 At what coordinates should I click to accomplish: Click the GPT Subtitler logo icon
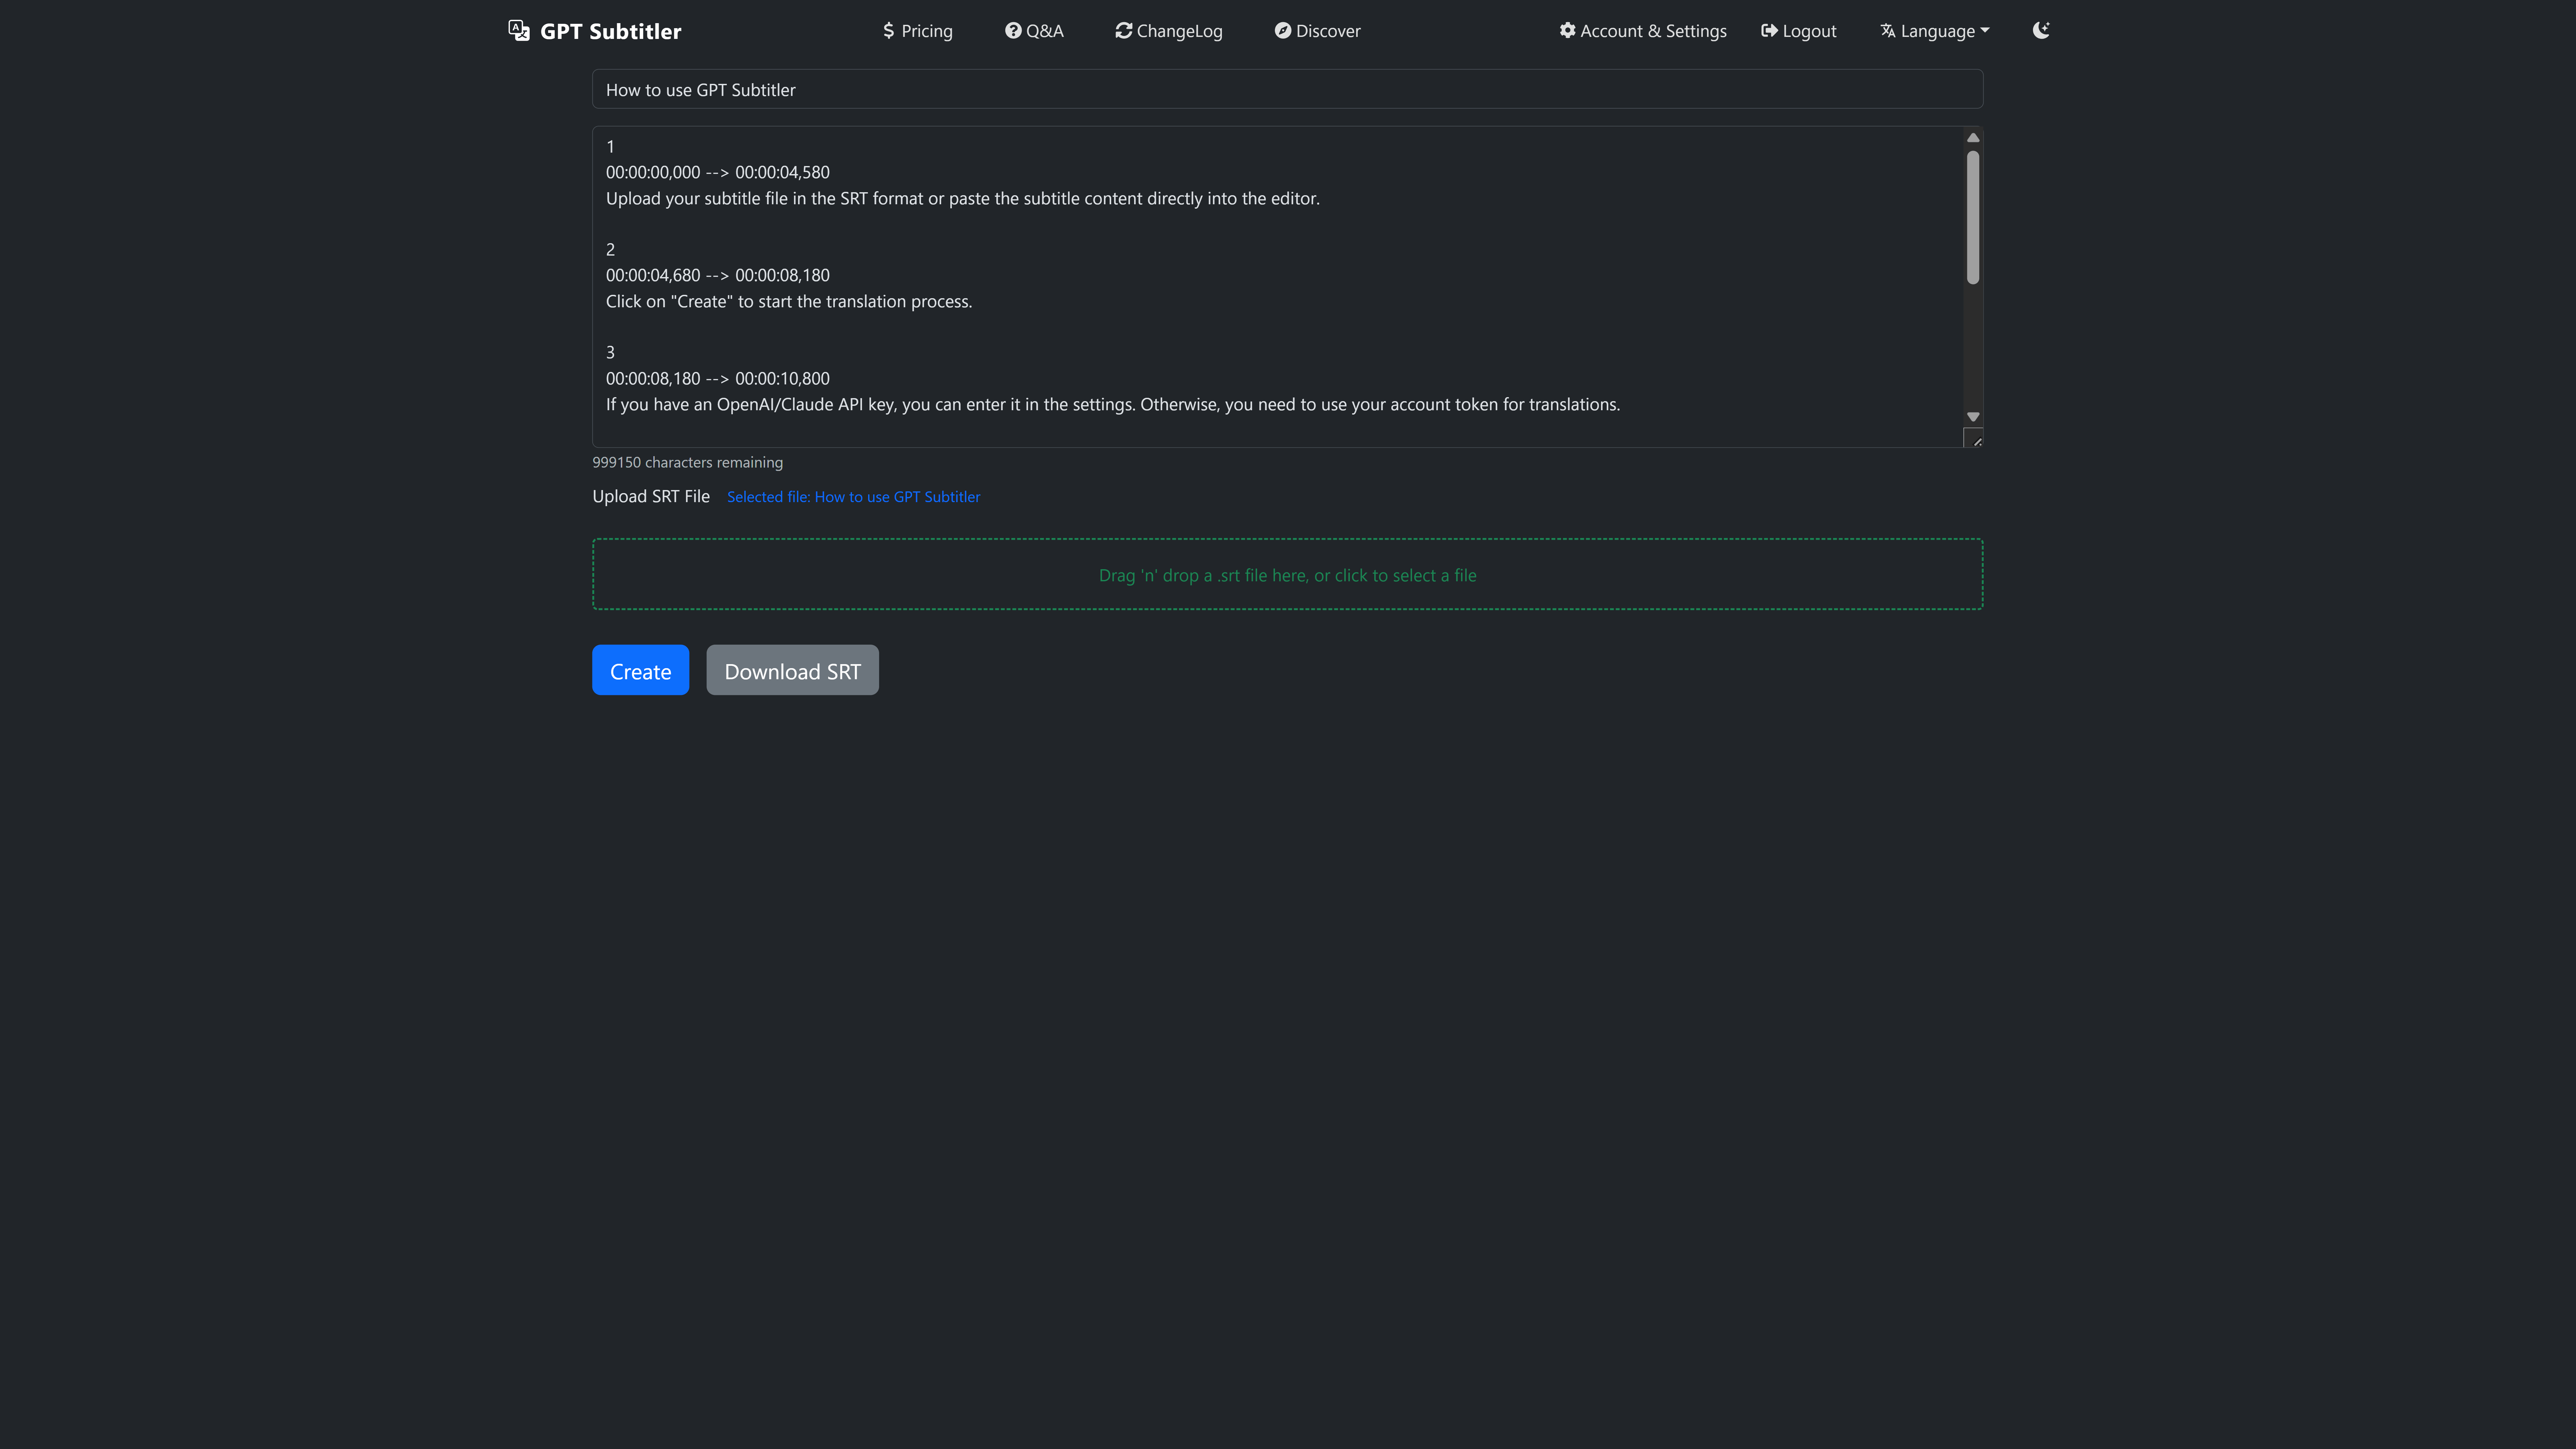coord(519,30)
